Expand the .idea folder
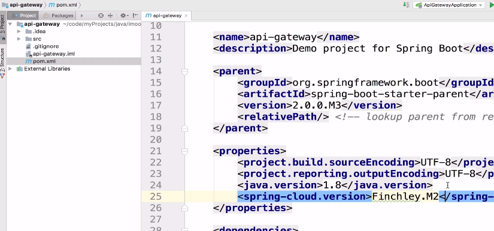 point(19,32)
